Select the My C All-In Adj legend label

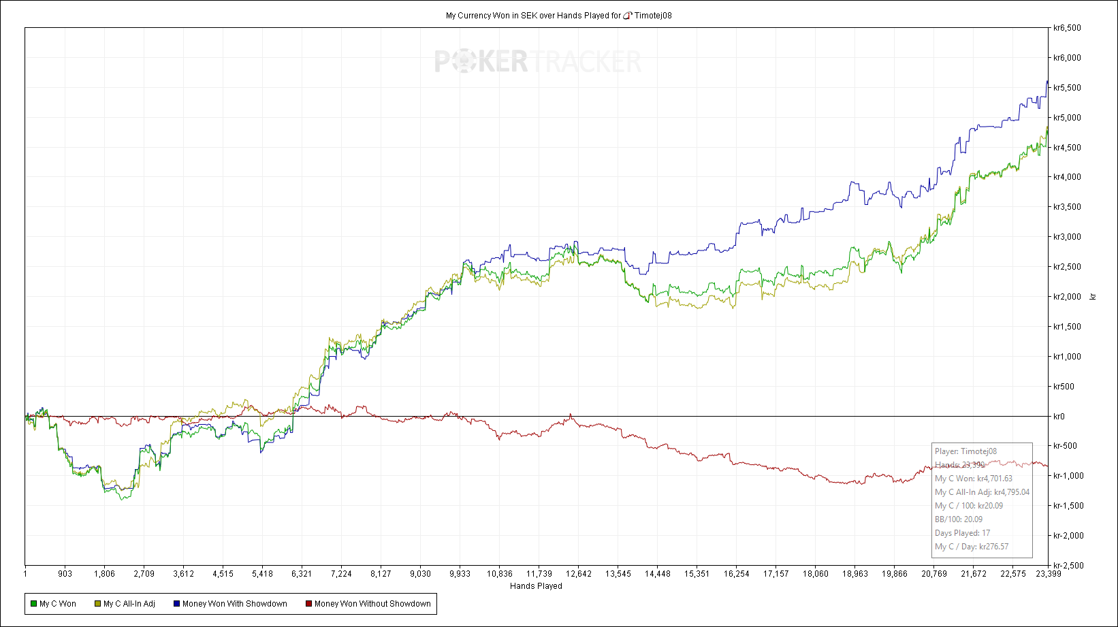[x=129, y=604]
